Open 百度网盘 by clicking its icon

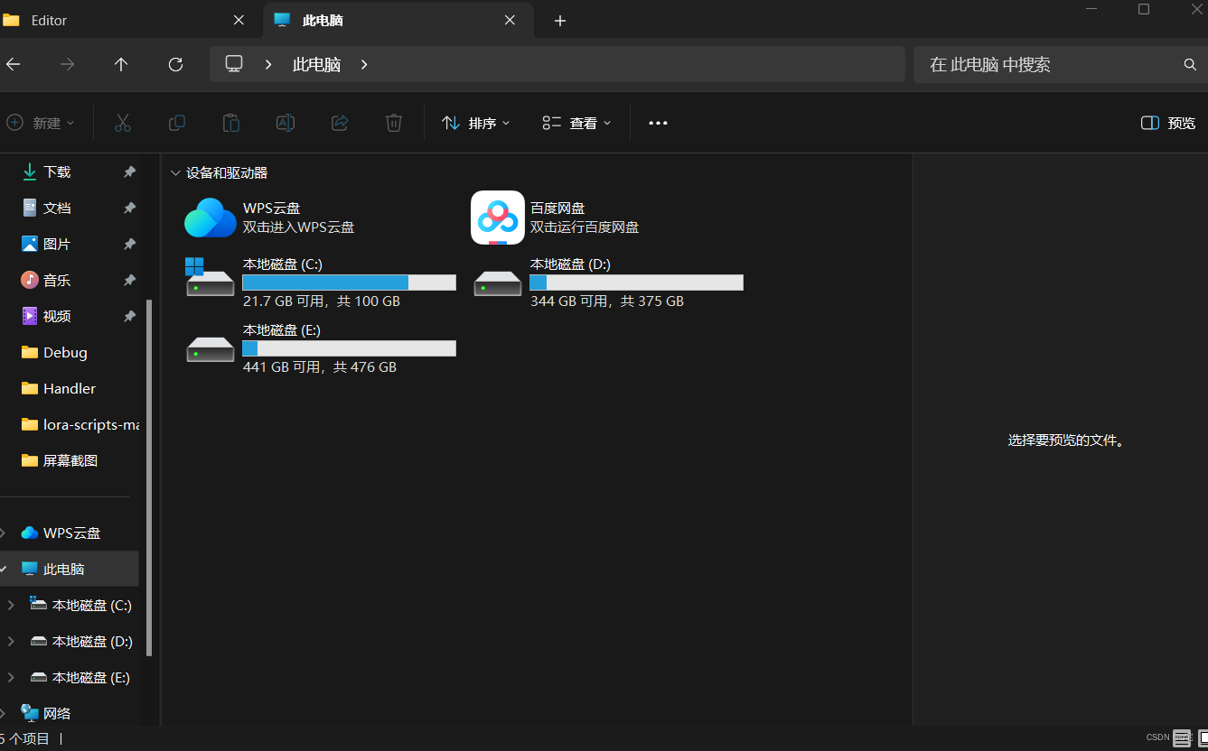(497, 217)
